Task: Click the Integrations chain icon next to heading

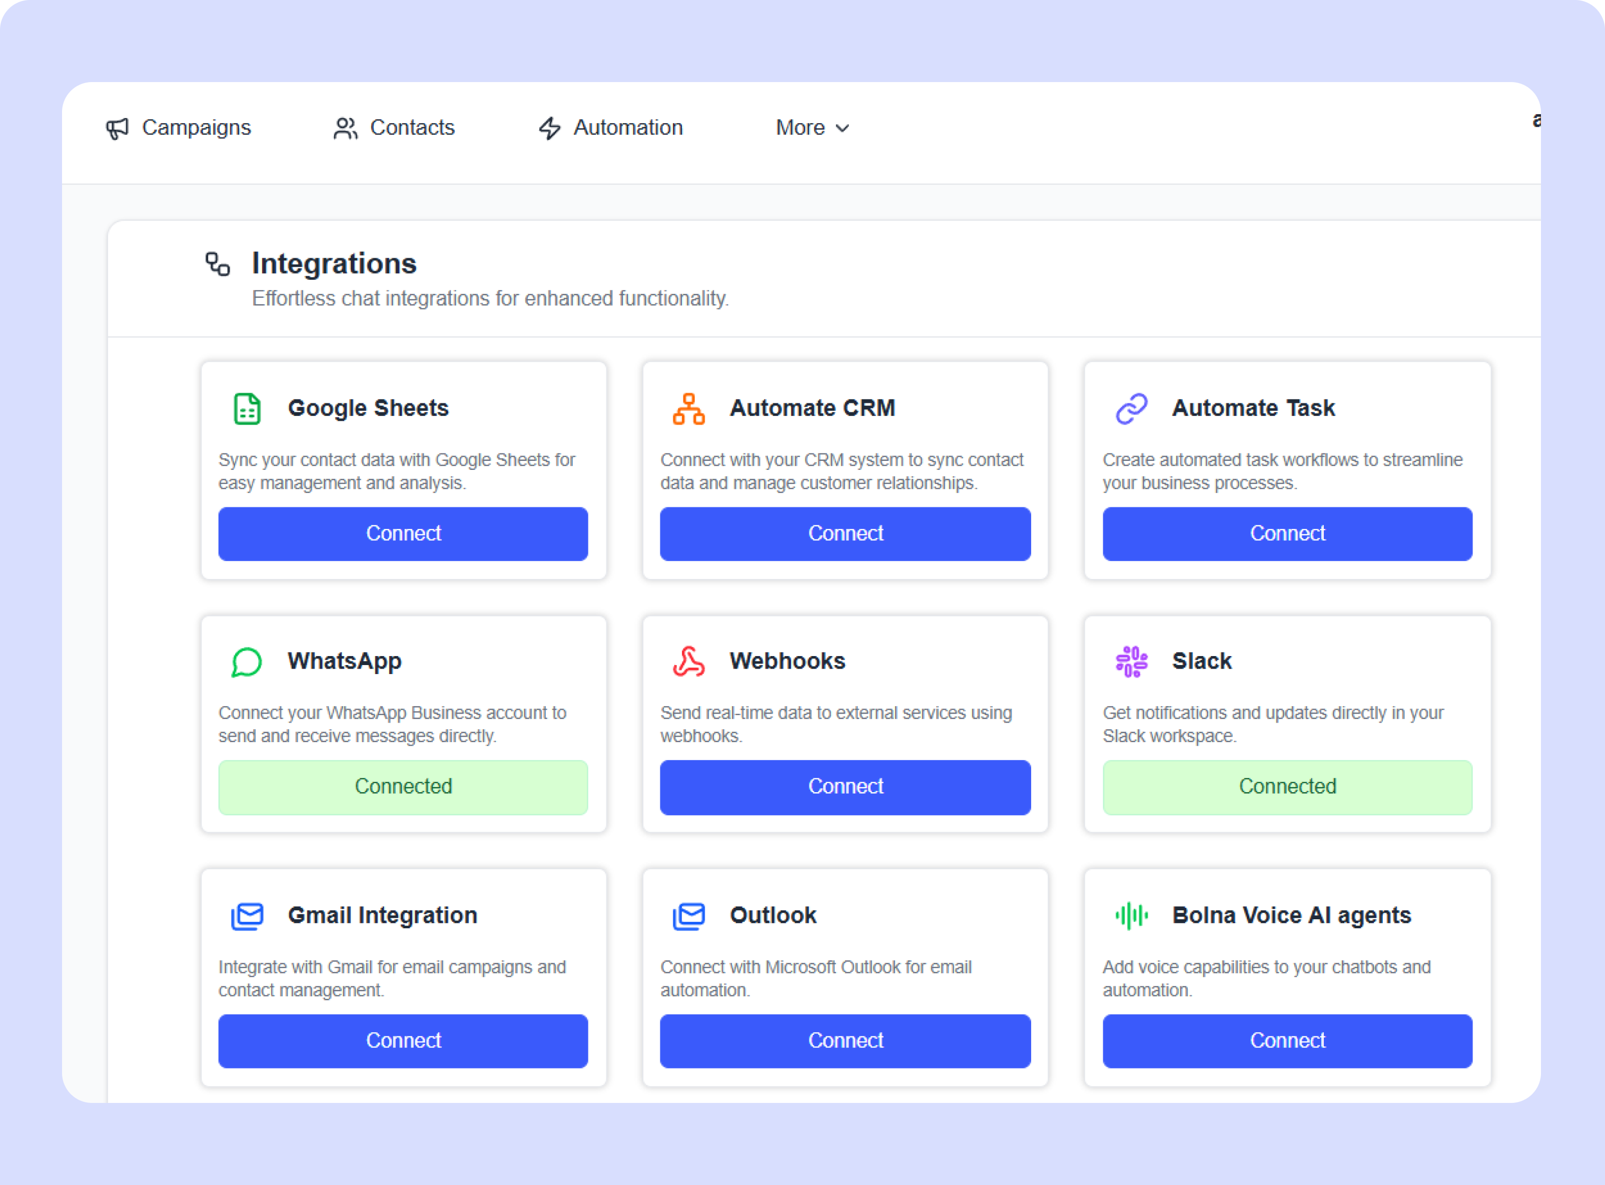Action: 217,264
